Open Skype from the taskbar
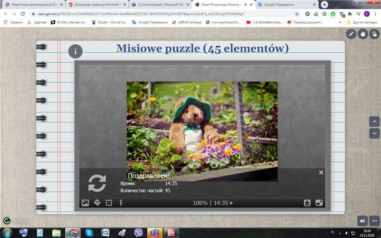Image resolution: width=381 pixels, height=238 pixels. (89, 233)
